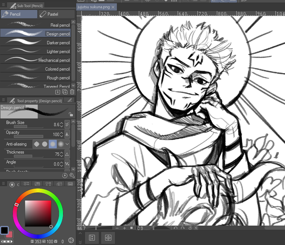Switch to the Pastel sub tool group
This screenshot has width=285, height=245.
coord(57,14)
